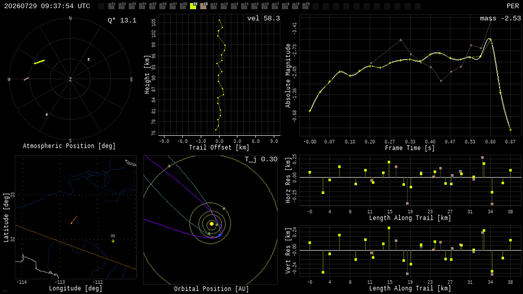Click station 12 indicator box
This screenshot has height=294, width=523.
point(224,6)
